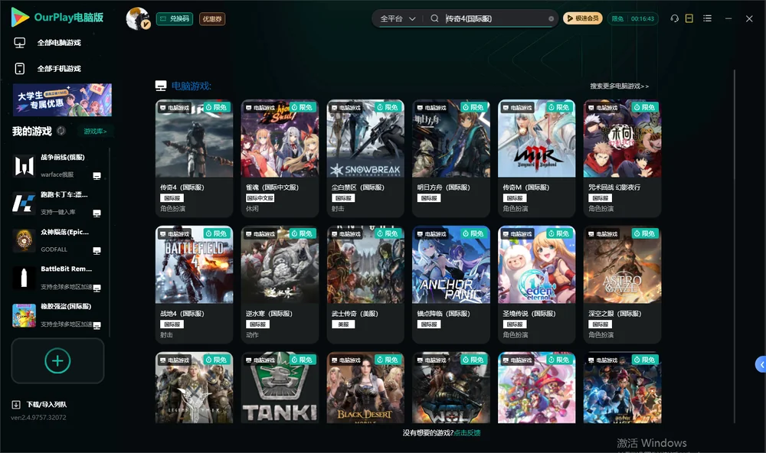Select the 橡胶强盗(国际服) game icon
The height and width of the screenshot is (453, 766).
tap(24, 315)
